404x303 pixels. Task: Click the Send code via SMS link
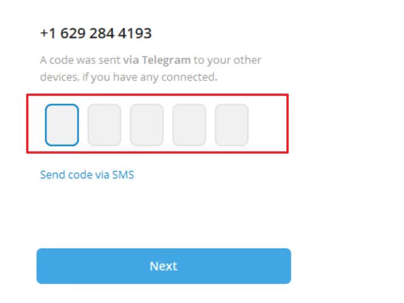[87, 174]
